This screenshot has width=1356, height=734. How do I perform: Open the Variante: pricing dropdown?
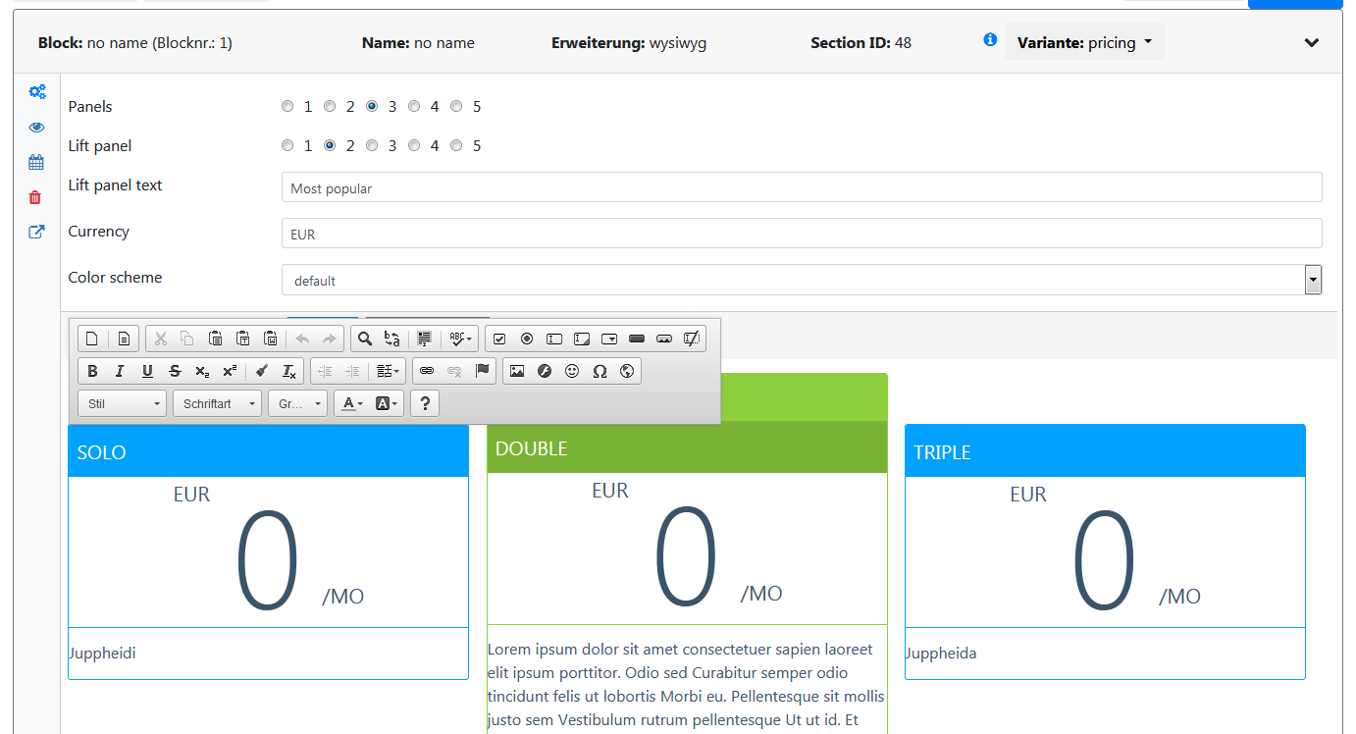tap(1084, 42)
